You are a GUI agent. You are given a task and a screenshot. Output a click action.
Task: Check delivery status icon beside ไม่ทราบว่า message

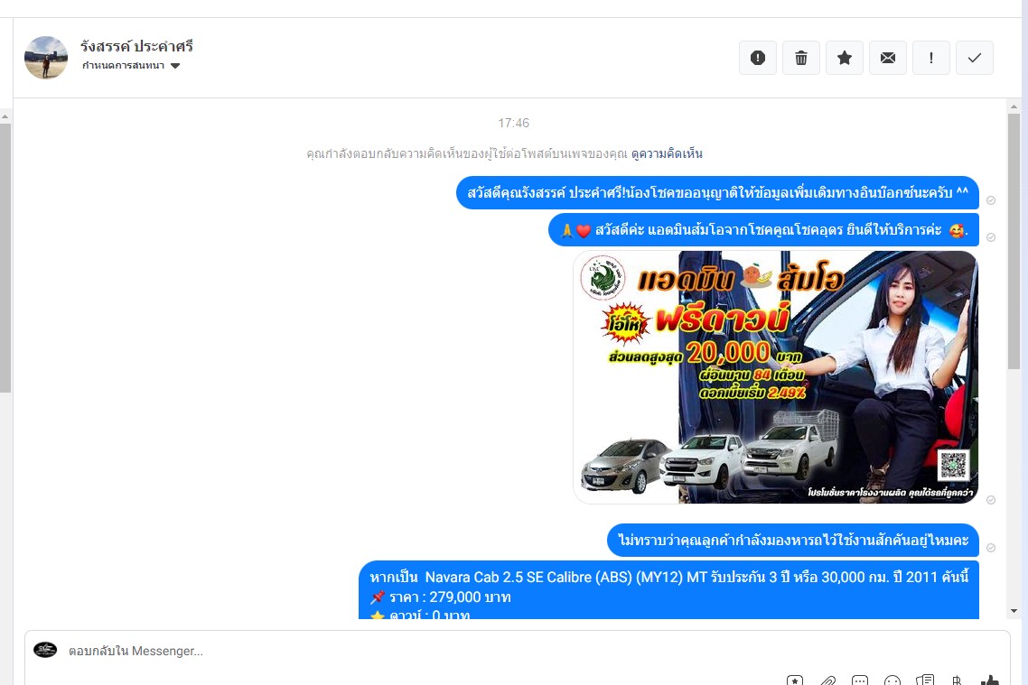point(991,548)
